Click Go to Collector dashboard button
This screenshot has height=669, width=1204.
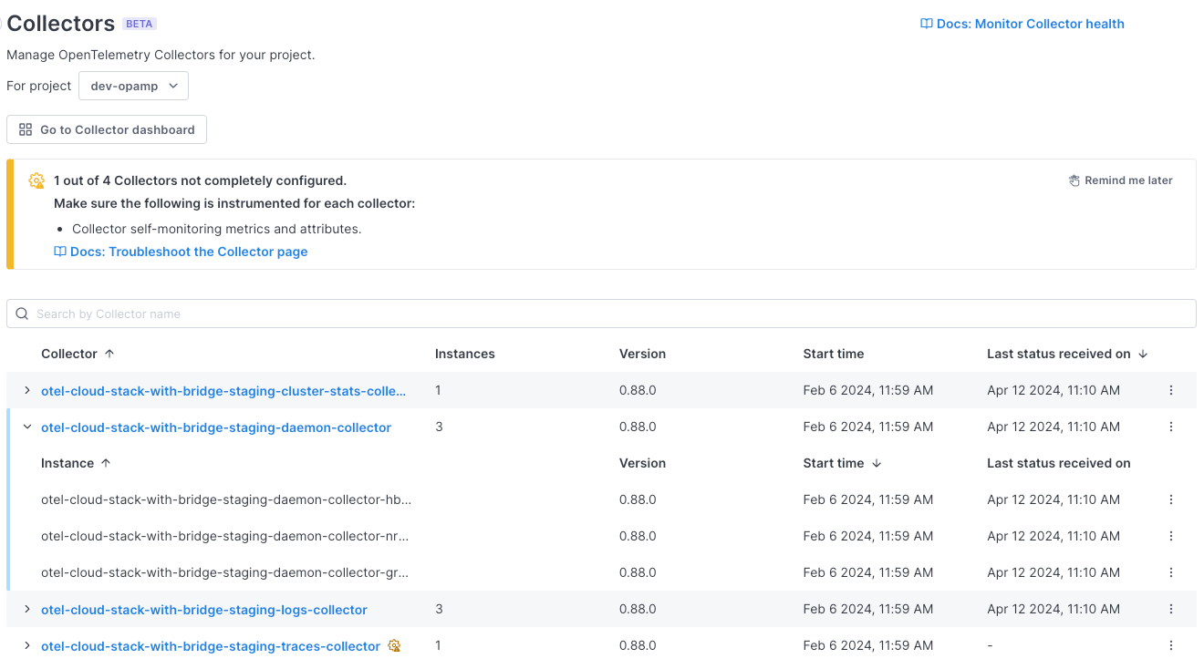(x=107, y=129)
